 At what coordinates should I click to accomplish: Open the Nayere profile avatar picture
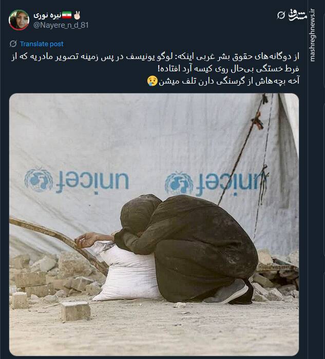point(19,20)
